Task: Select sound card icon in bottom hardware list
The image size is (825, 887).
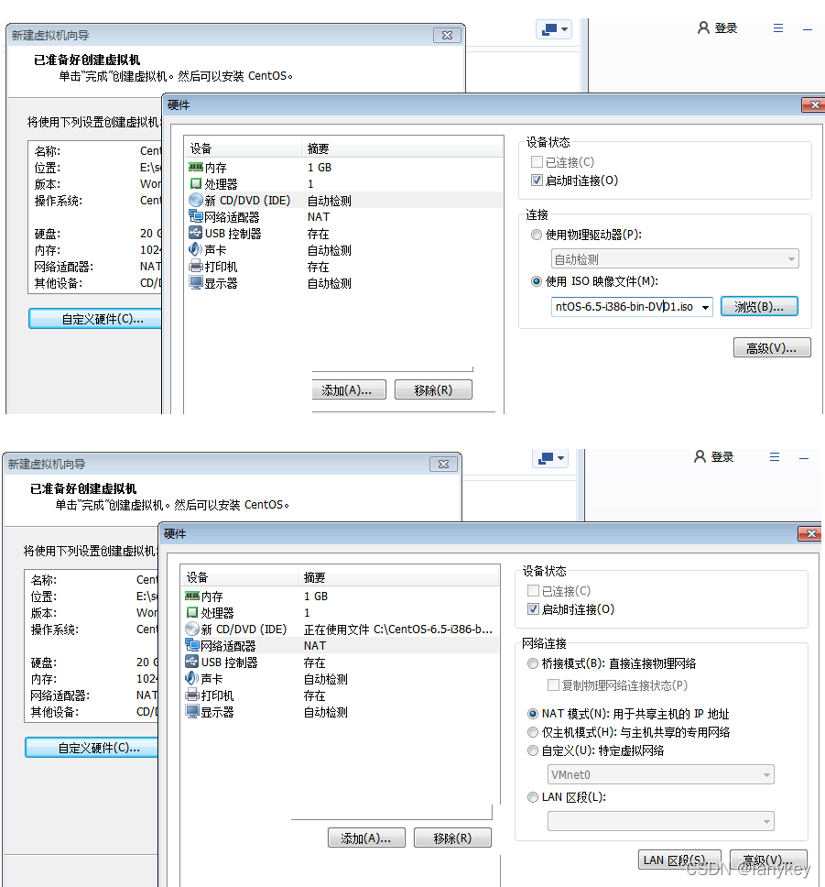Action: (192, 678)
